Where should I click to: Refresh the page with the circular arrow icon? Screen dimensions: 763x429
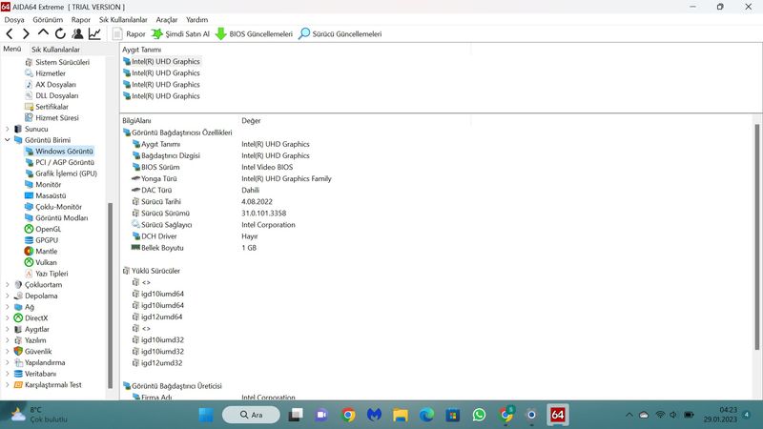tap(60, 33)
